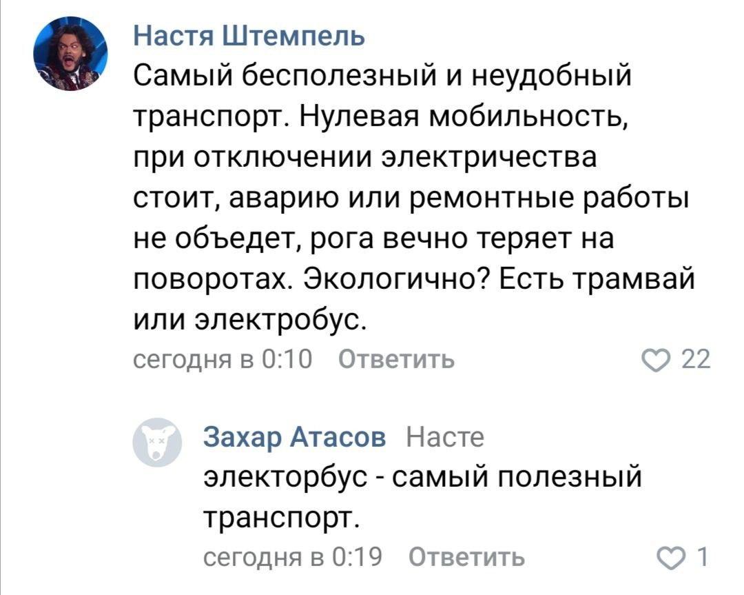The height and width of the screenshot is (595, 744).
Task: Open Захар Атасов's dog avatar
Action: 157,442
